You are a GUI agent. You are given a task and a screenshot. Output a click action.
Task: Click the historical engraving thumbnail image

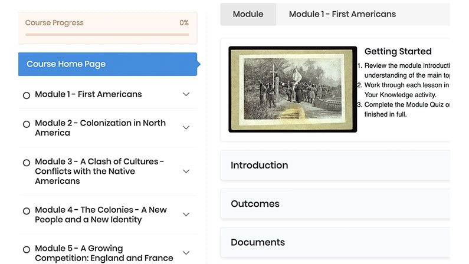pos(293,89)
